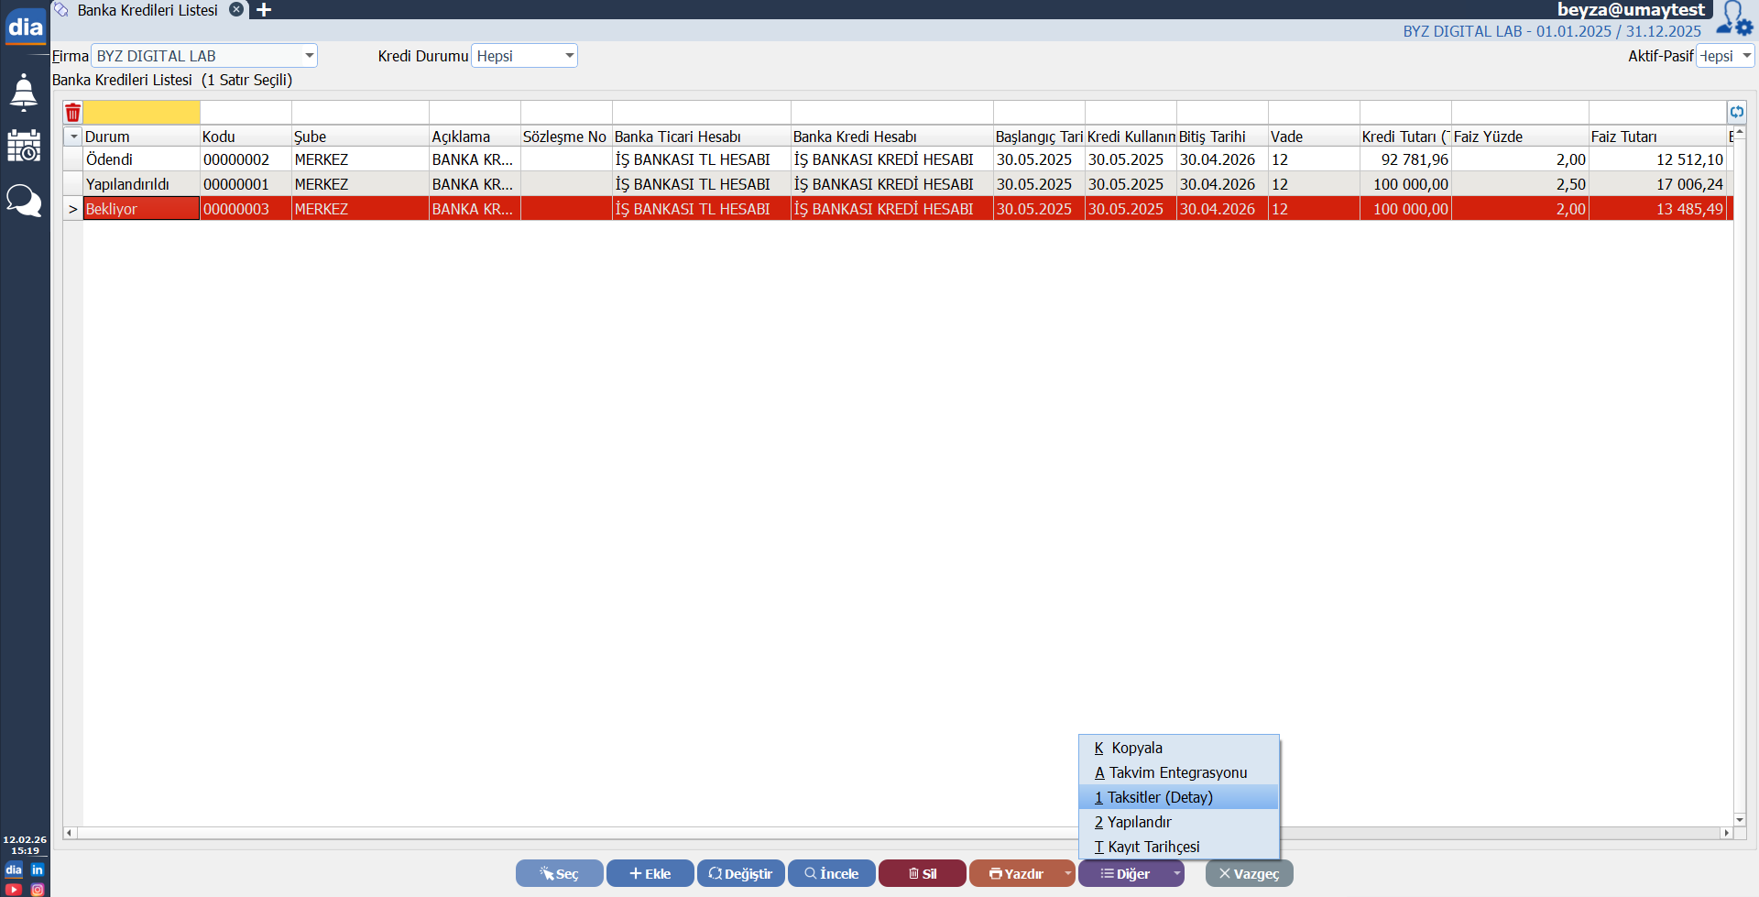Select the Ödendi loan row
The width and height of the screenshot is (1759, 897).
458,159
